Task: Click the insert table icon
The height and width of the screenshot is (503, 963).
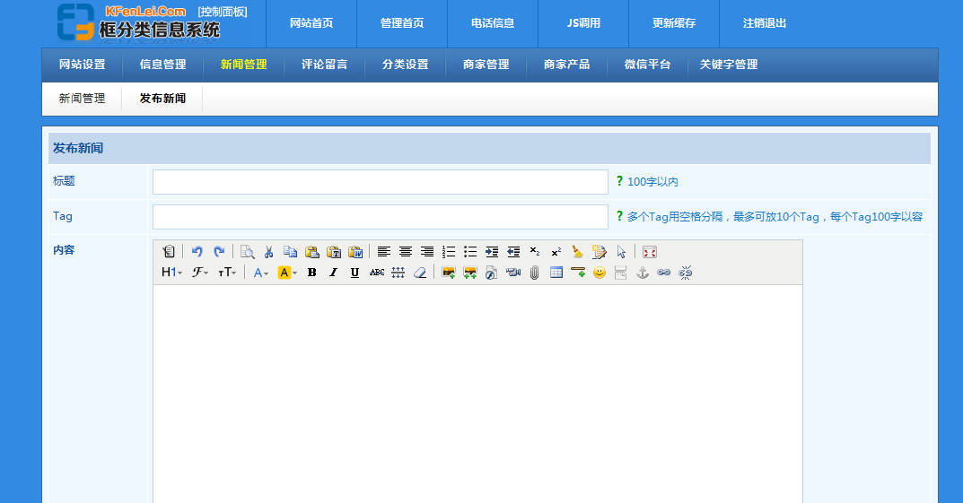Action: tap(556, 273)
